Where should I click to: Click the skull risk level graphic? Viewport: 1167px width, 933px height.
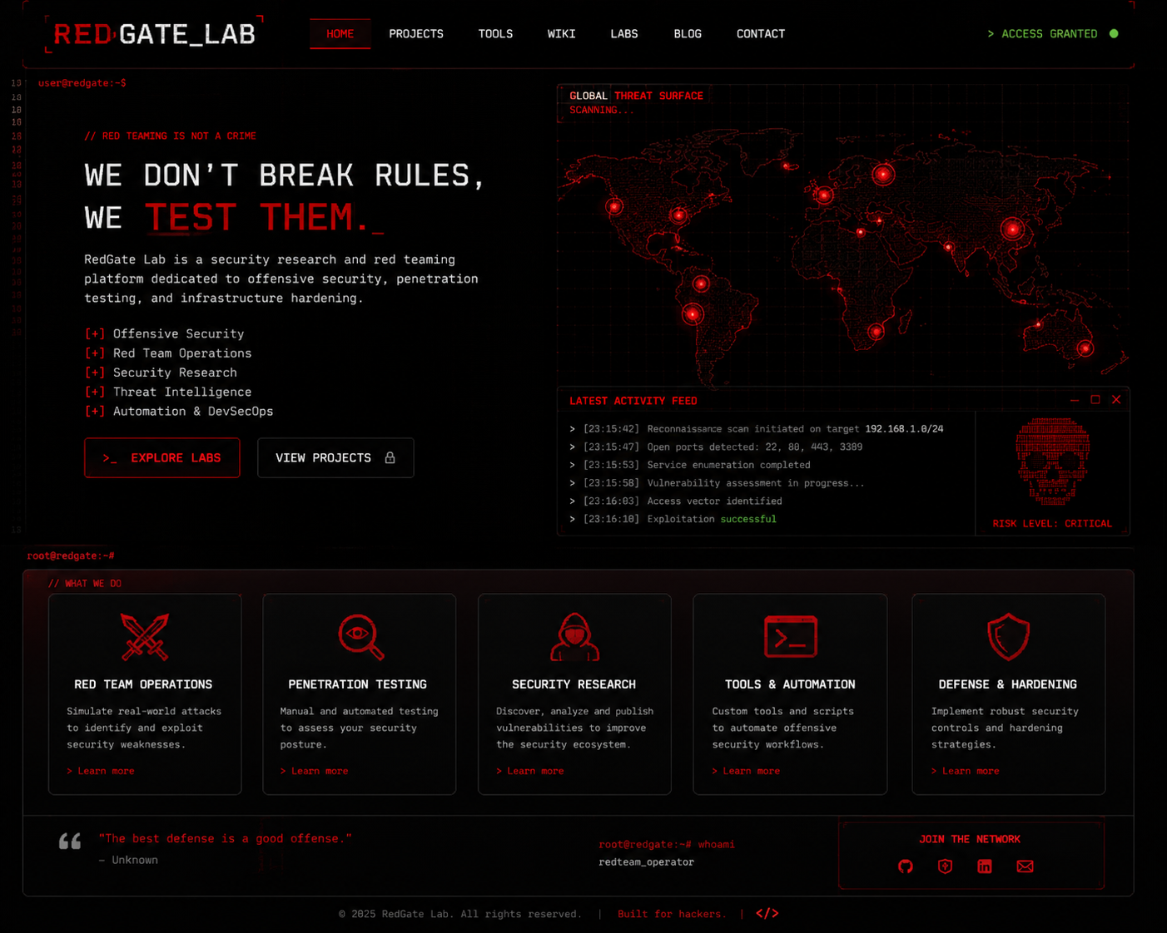pos(1052,462)
